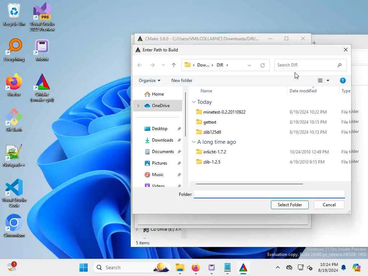Open the Organize dropdown menu
Screen dimensions: 368x276
click(149, 80)
